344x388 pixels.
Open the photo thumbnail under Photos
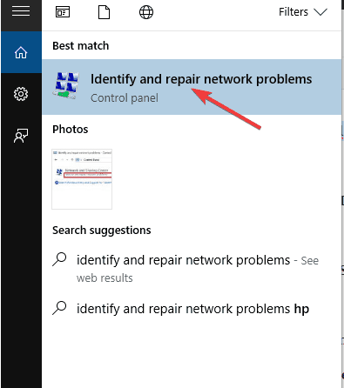pos(82,179)
